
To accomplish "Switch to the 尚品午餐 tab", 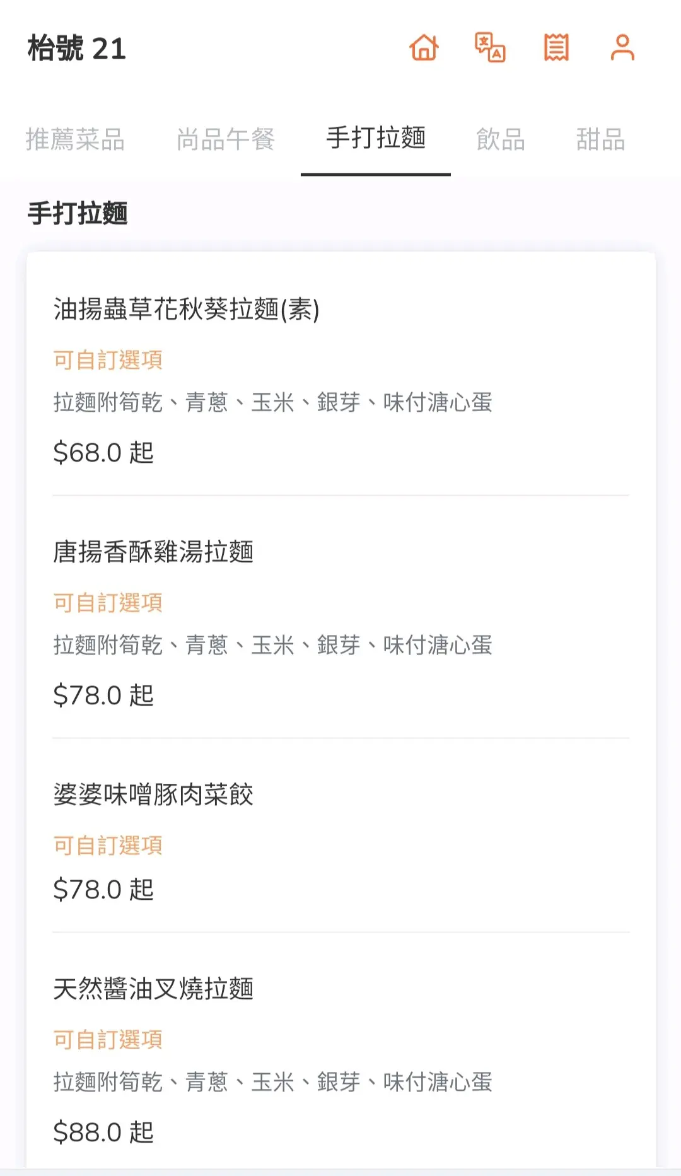I will click(x=226, y=139).
